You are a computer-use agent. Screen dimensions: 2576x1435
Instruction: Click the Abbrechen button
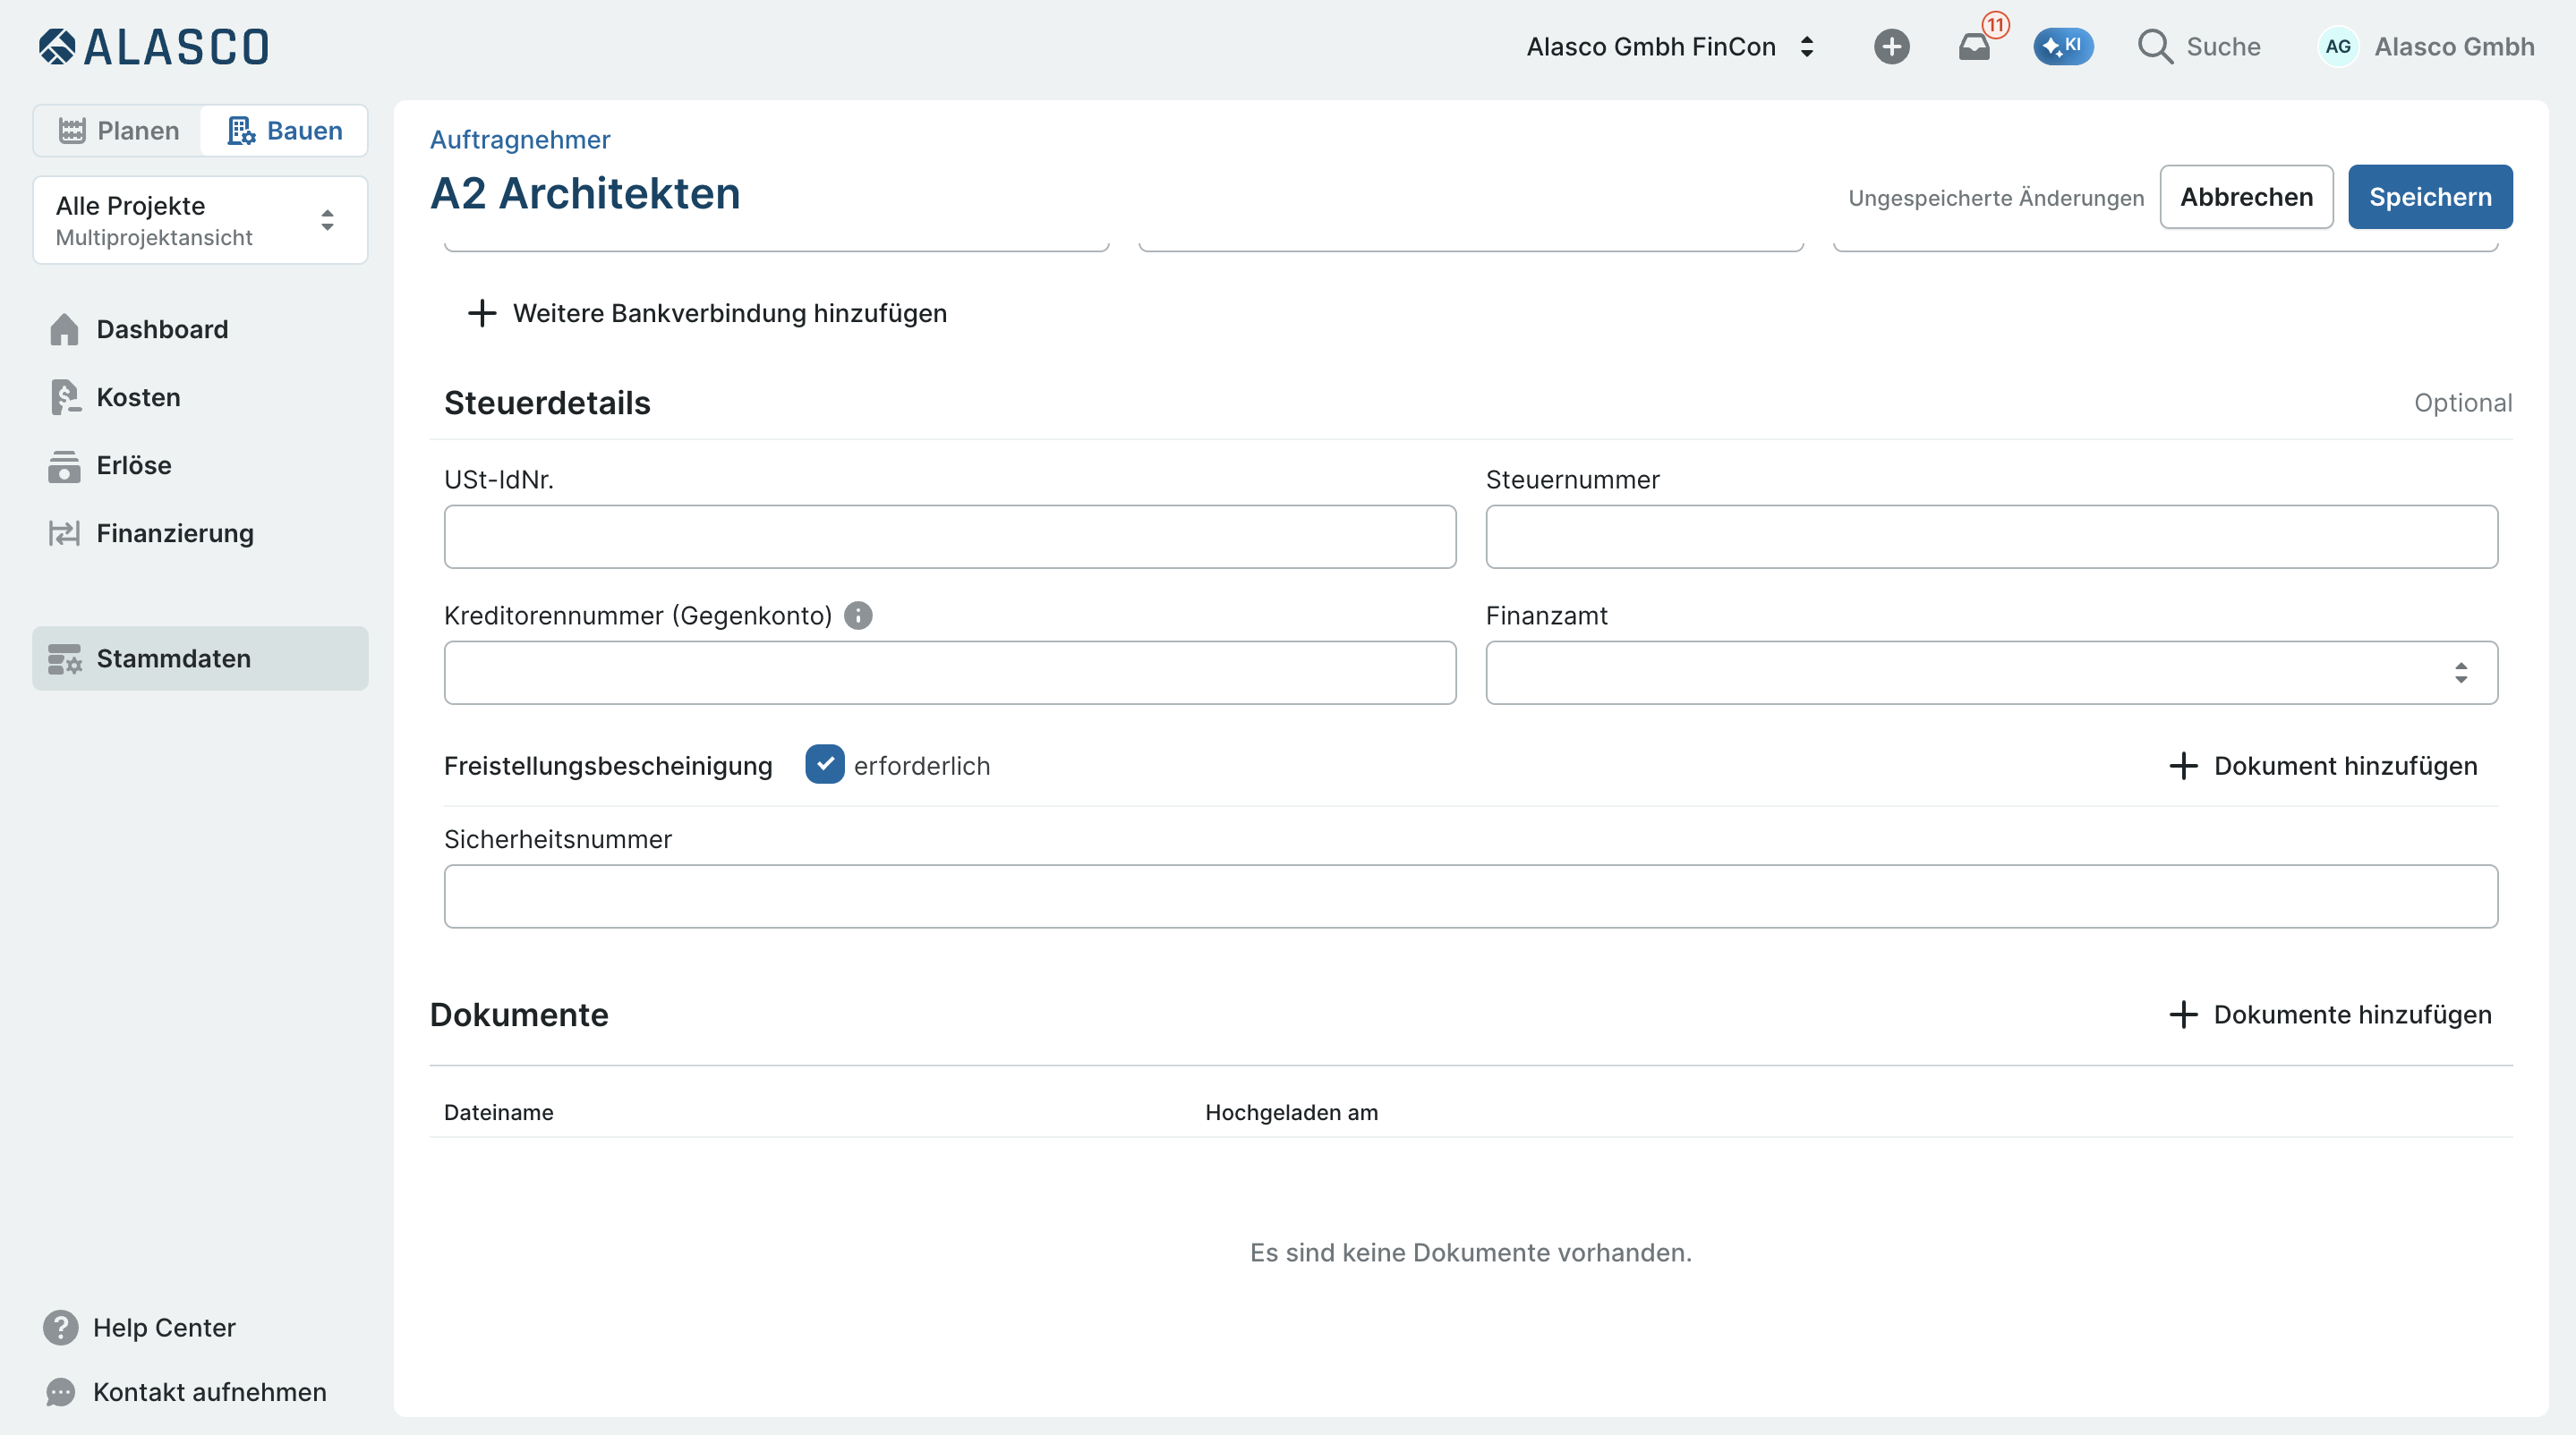pos(2246,197)
